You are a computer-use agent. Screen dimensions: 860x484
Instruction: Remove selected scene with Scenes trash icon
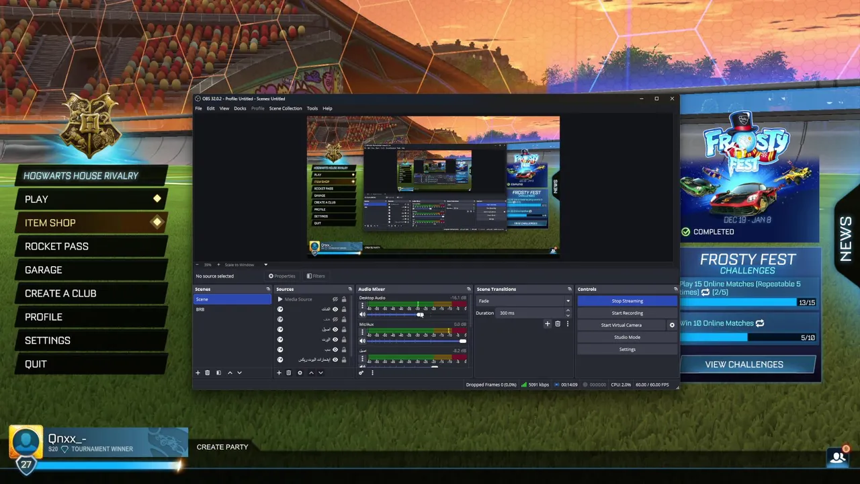pyautogui.click(x=207, y=372)
